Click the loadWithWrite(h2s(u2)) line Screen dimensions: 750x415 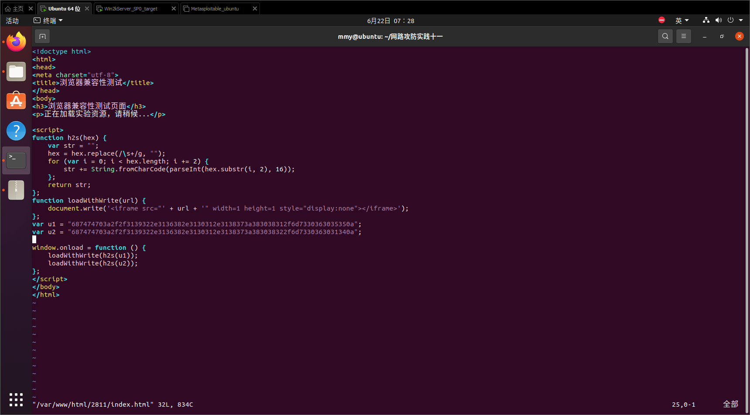point(93,263)
